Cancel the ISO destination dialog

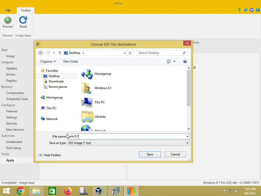[175, 154]
